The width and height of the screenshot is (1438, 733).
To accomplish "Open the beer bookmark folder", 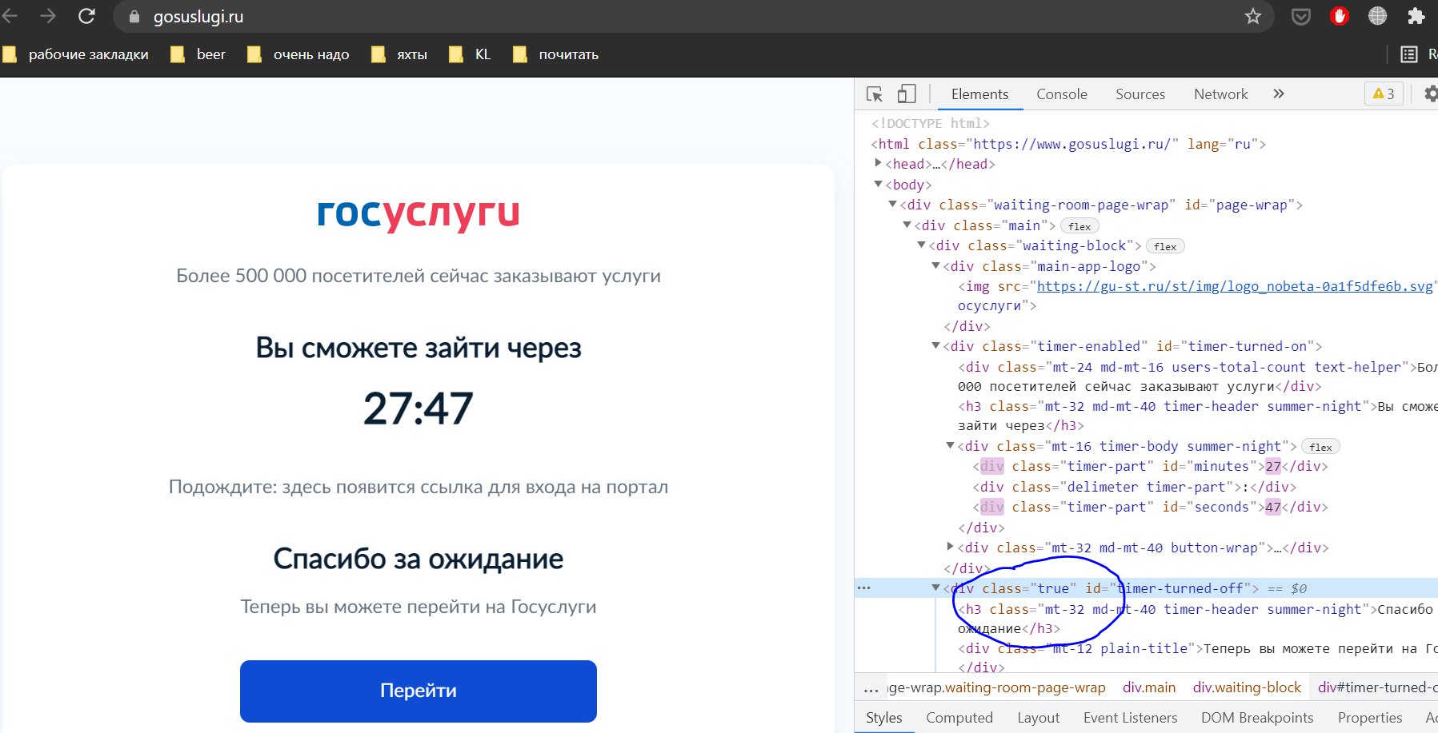I will coord(198,54).
